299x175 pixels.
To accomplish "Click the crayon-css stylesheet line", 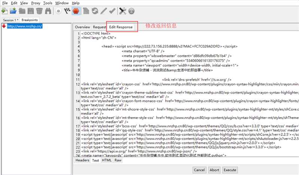I will 190,86.
